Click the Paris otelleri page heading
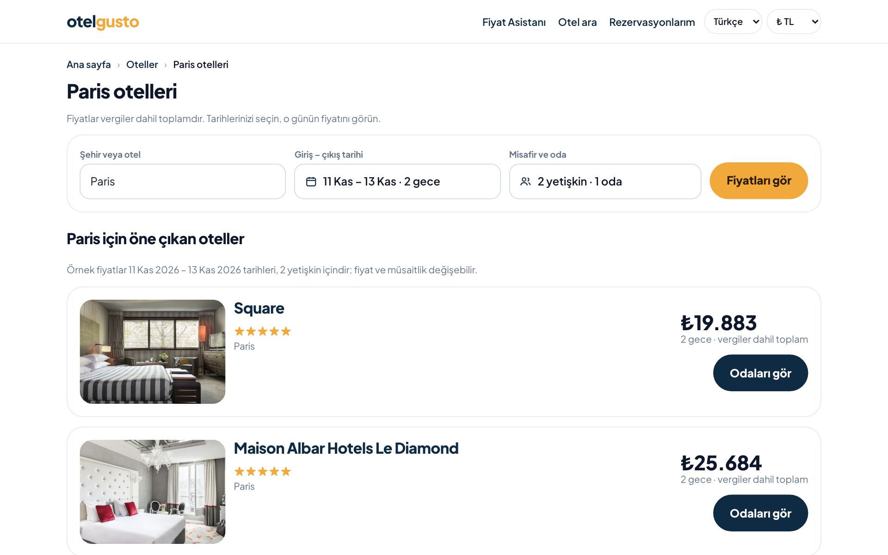This screenshot has height=555, width=888. click(x=122, y=92)
